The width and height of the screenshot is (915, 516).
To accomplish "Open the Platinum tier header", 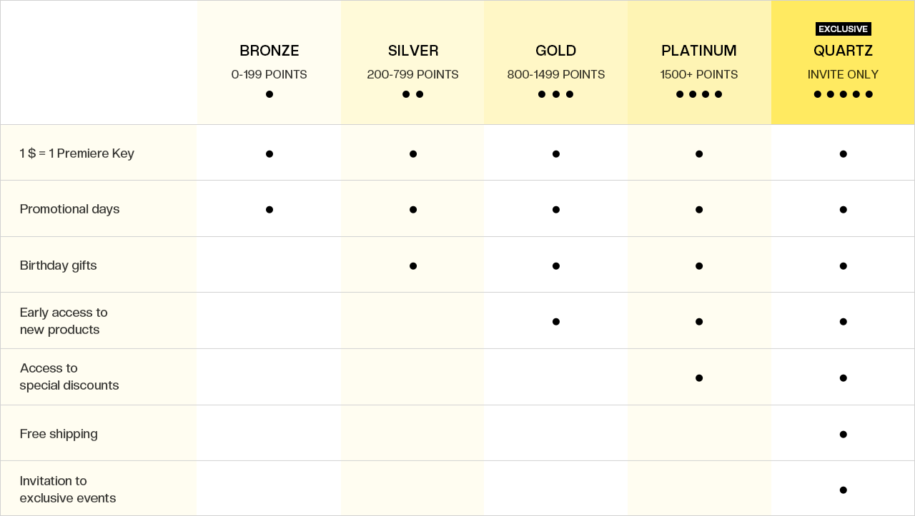I will pos(698,51).
